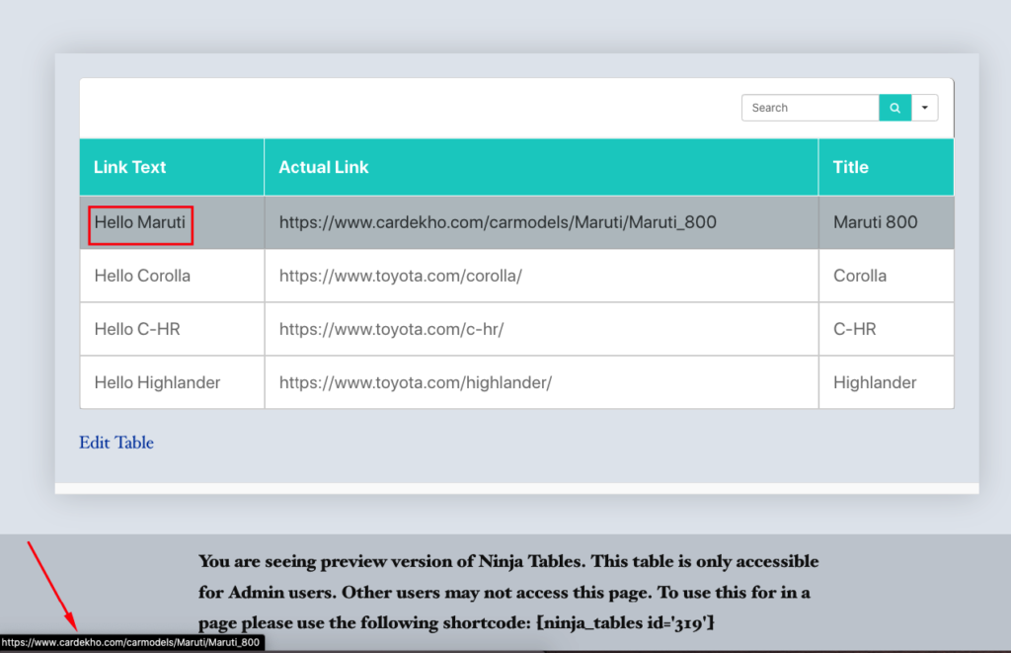Open the Edit Table link
Screen dimensions: 1011x653
(x=117, y=443)
